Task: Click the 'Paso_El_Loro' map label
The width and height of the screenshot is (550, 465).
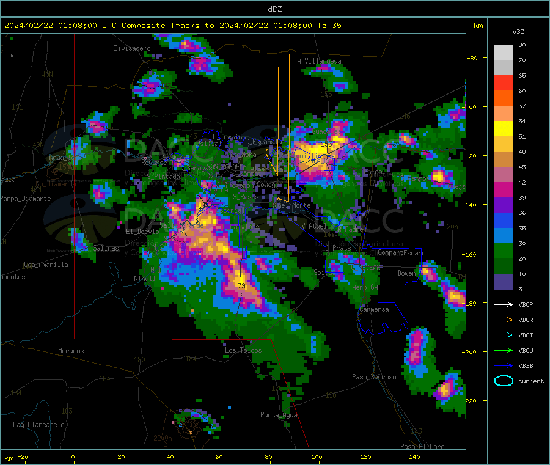Action: pyautogui.click(x=422, y=447)
